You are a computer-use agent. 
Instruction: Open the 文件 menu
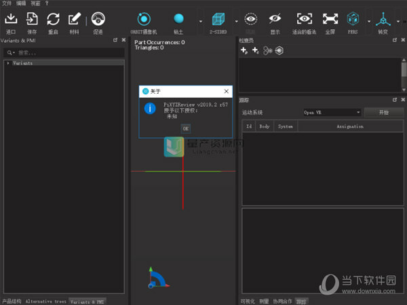7,3
